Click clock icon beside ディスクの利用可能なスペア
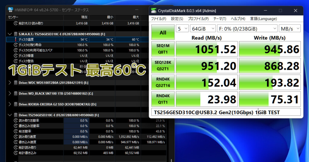The height and width of the screenshot is (162, 309). (16, 50)
